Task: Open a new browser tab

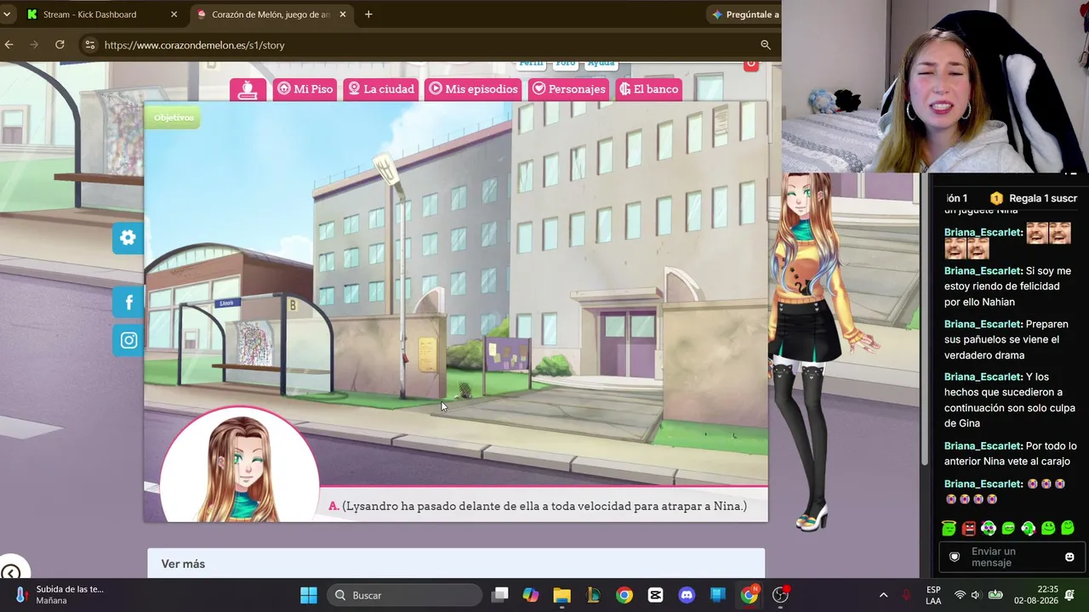Action: [x=368, y=14]
